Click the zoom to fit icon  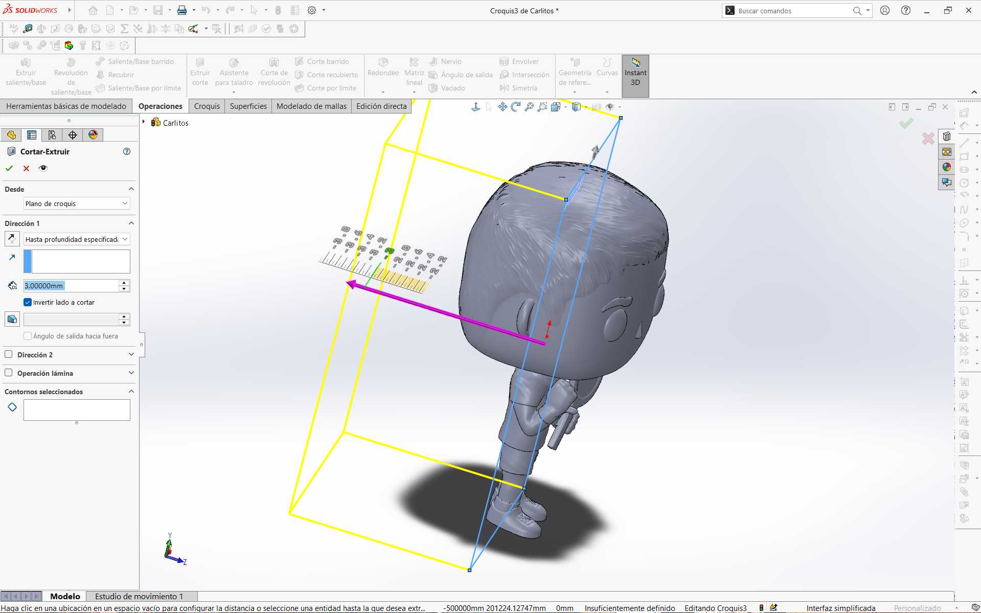point(530,107)
